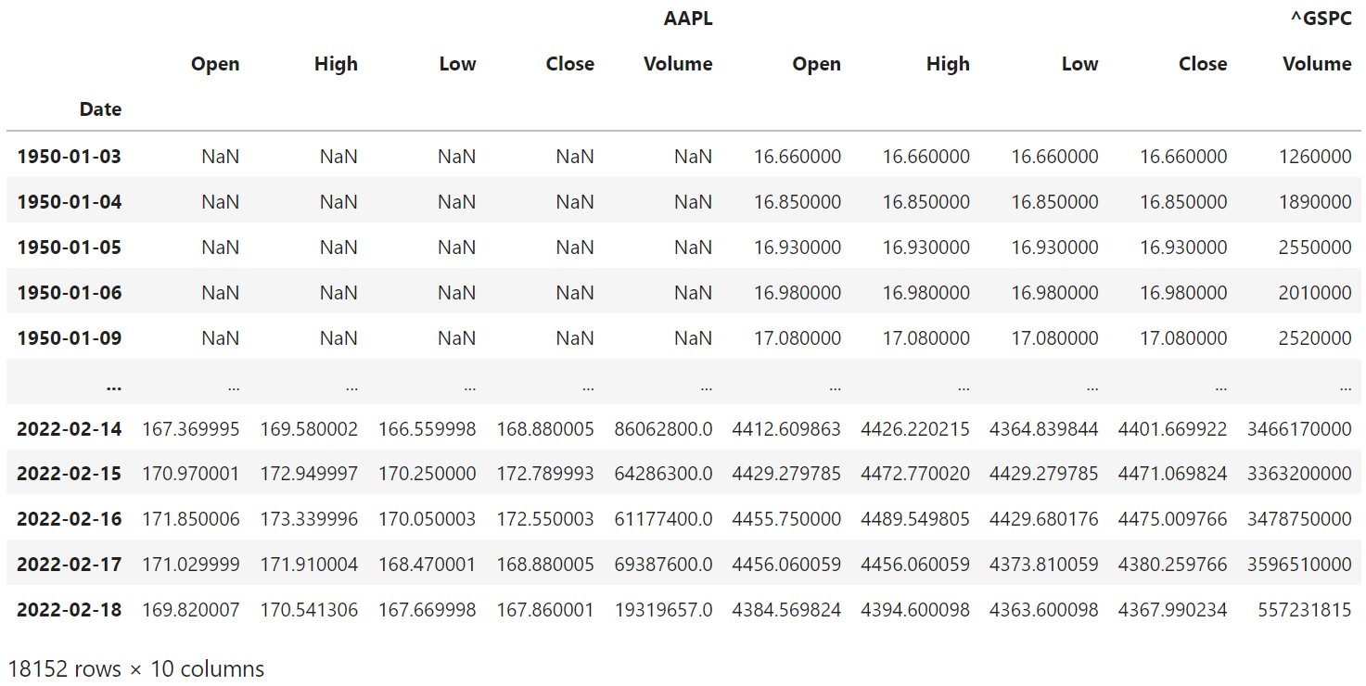Click the cell value 167.669998
Screen dimensions: 1366x686
428,610
